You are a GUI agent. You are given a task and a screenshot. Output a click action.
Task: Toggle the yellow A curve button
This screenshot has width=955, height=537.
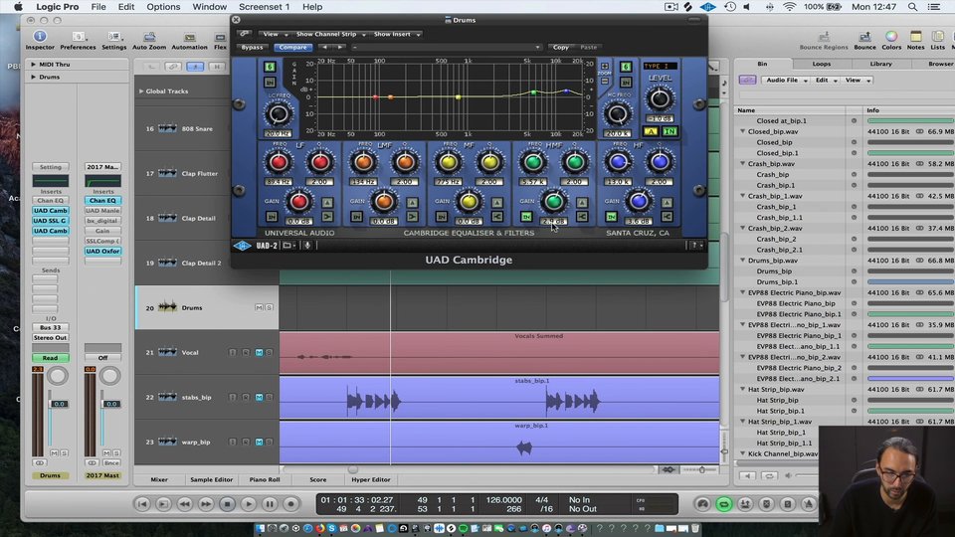pyautogui.click(x=651, y=131)
